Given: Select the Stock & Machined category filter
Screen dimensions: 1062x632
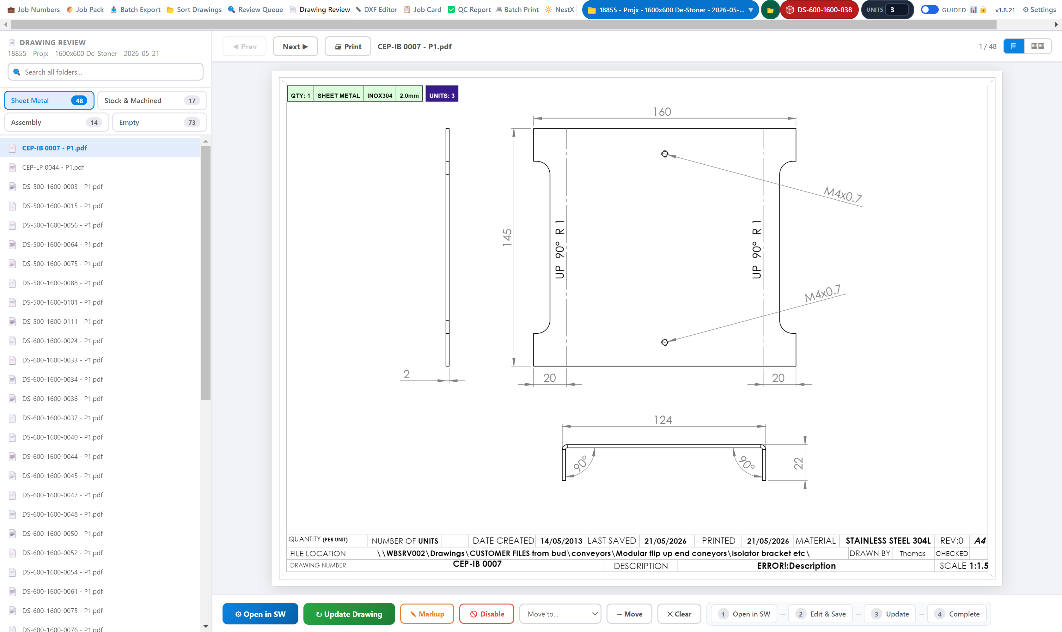Looking at the screenshot, I should pyautogui.click(x=152, y=100).
